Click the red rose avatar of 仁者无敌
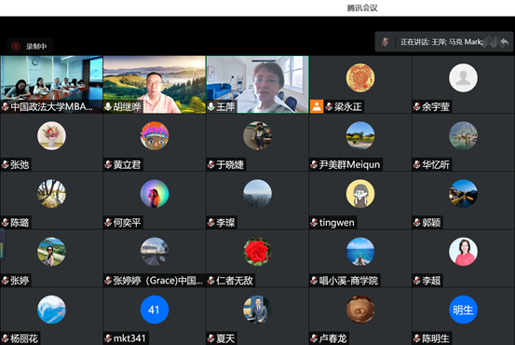This screenshot has width=515, height=345. [257, 252]
